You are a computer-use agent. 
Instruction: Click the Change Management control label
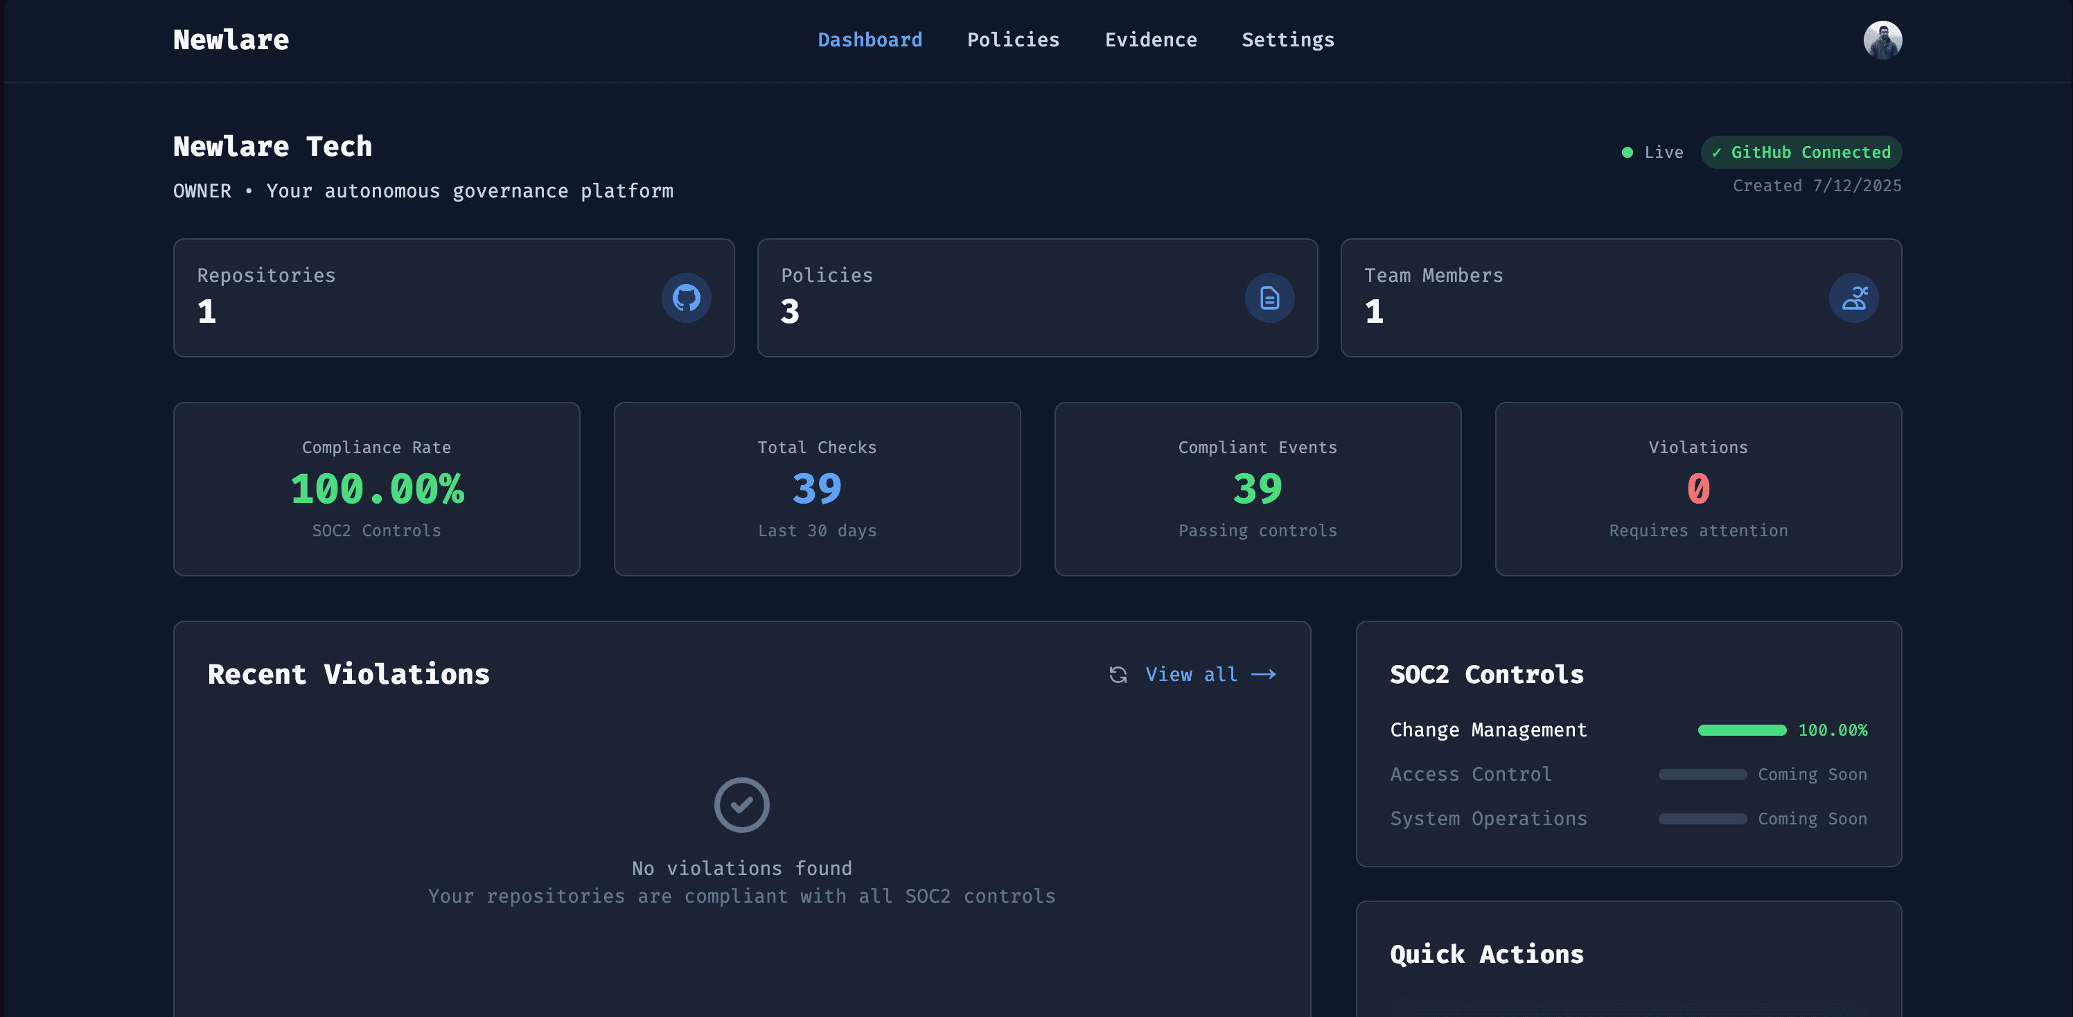(x=1488, y=729)
